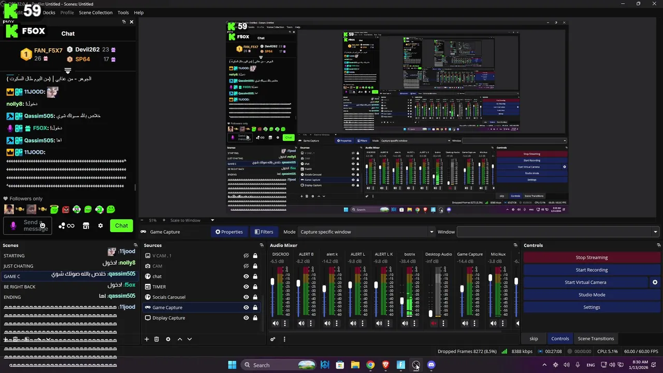Open advanced audio properties gears icon
663x373 pixels.
coord(273,339)
